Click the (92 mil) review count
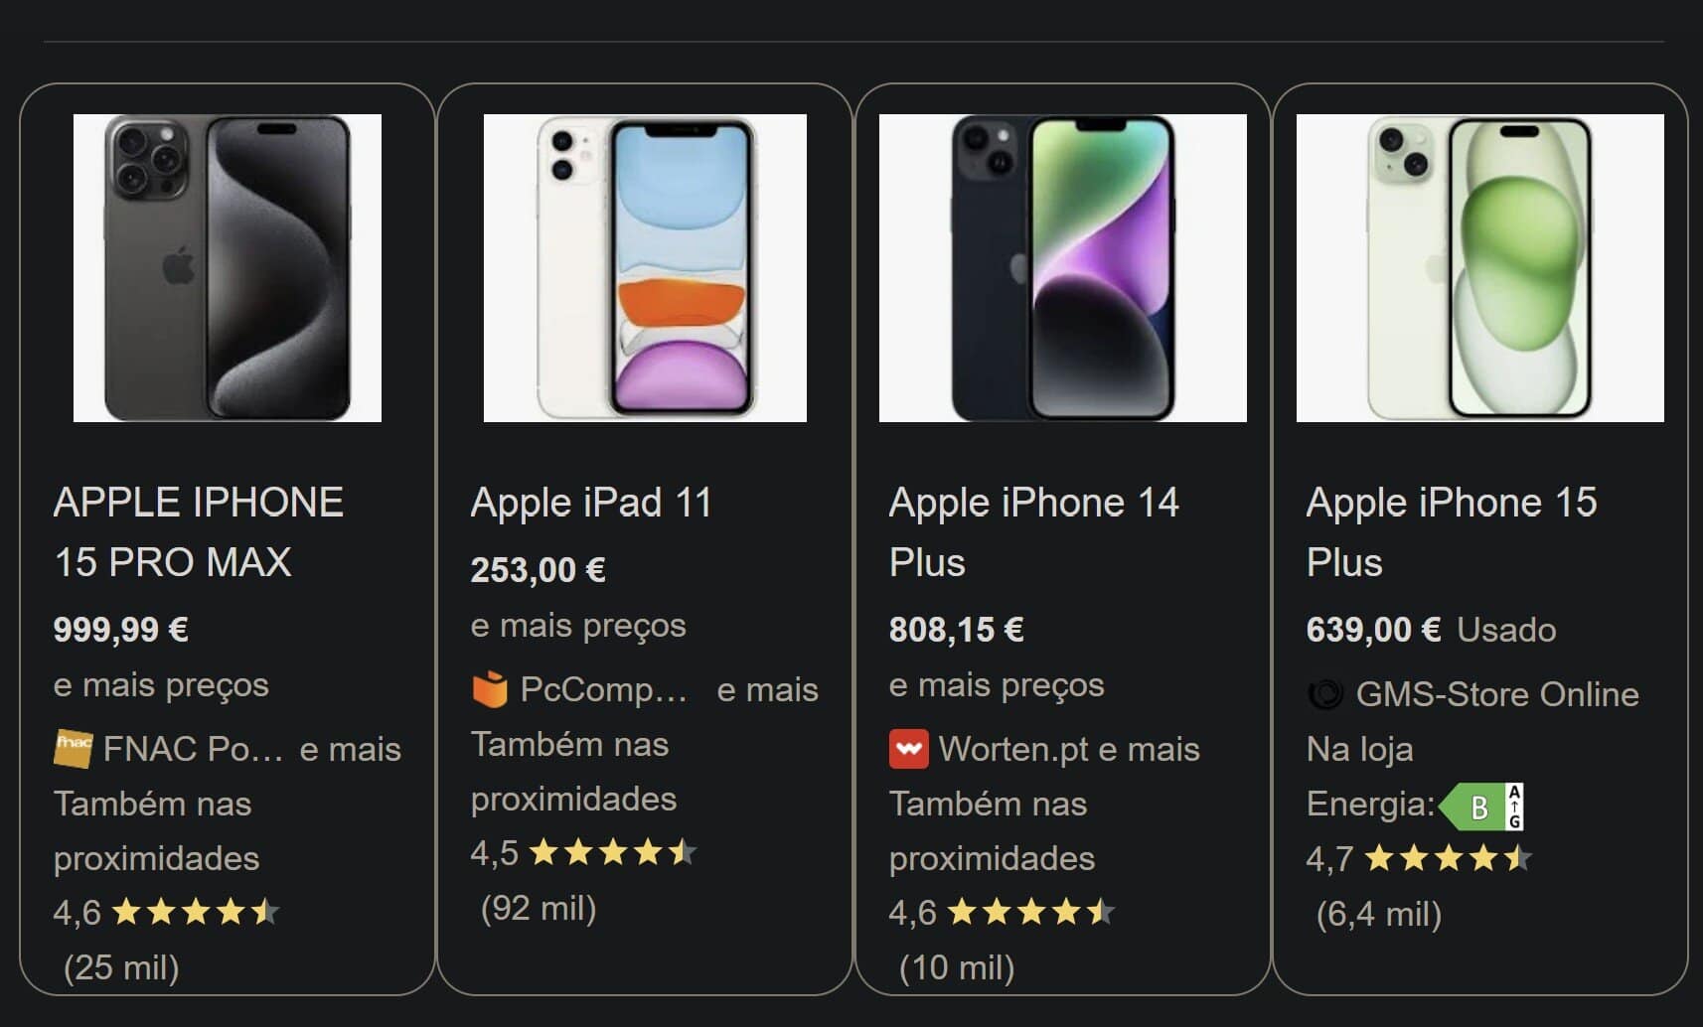The image size is (1703, 1027). [x=539, y=909]
